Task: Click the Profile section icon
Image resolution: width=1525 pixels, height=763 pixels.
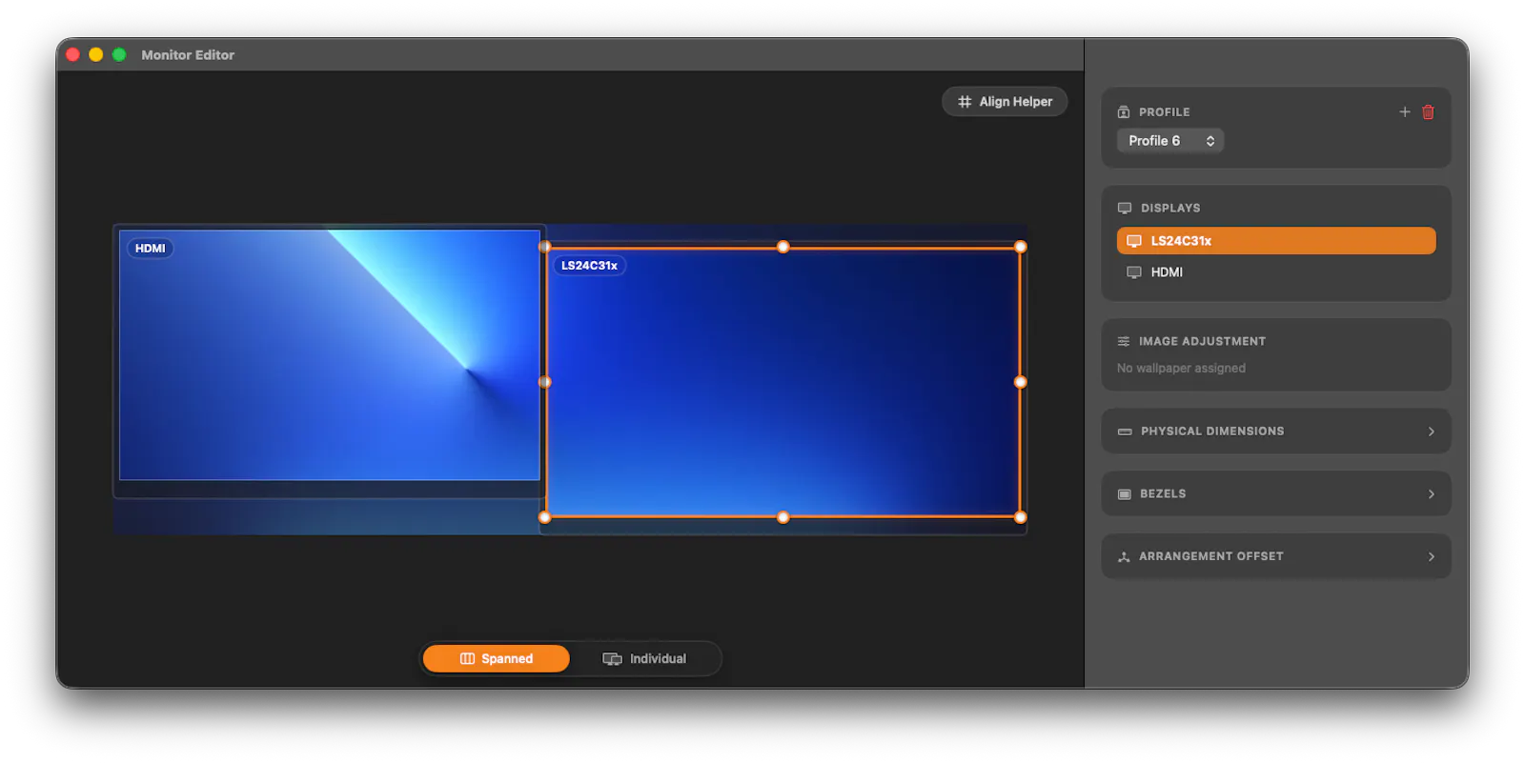Action: 1124,111
